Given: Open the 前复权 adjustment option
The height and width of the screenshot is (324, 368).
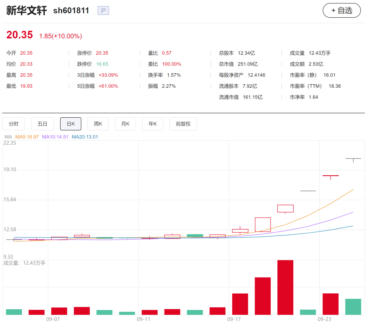Looking at the screenshot, I should click(x=183, y=124).
